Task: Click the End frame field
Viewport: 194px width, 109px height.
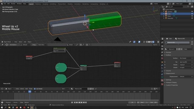Action: (x=154, y=102)
